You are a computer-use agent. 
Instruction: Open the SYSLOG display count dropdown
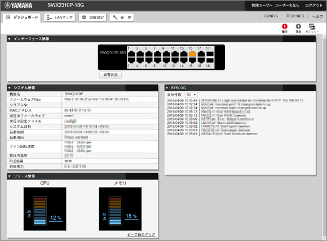191,95
